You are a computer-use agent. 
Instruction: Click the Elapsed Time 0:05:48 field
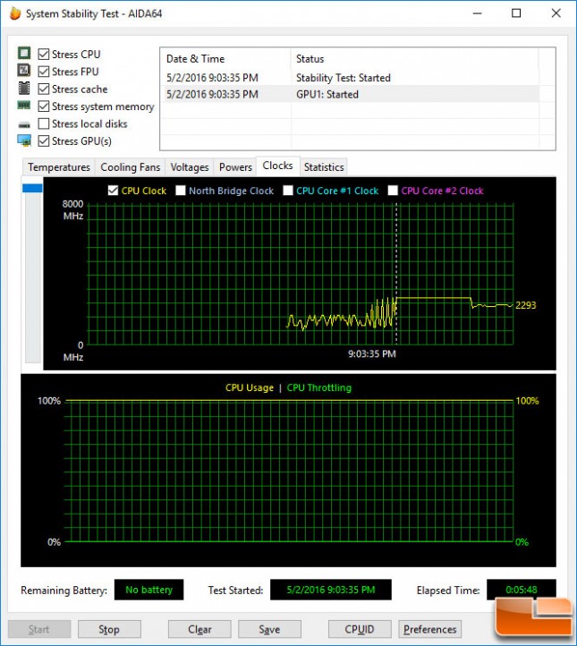521,590
